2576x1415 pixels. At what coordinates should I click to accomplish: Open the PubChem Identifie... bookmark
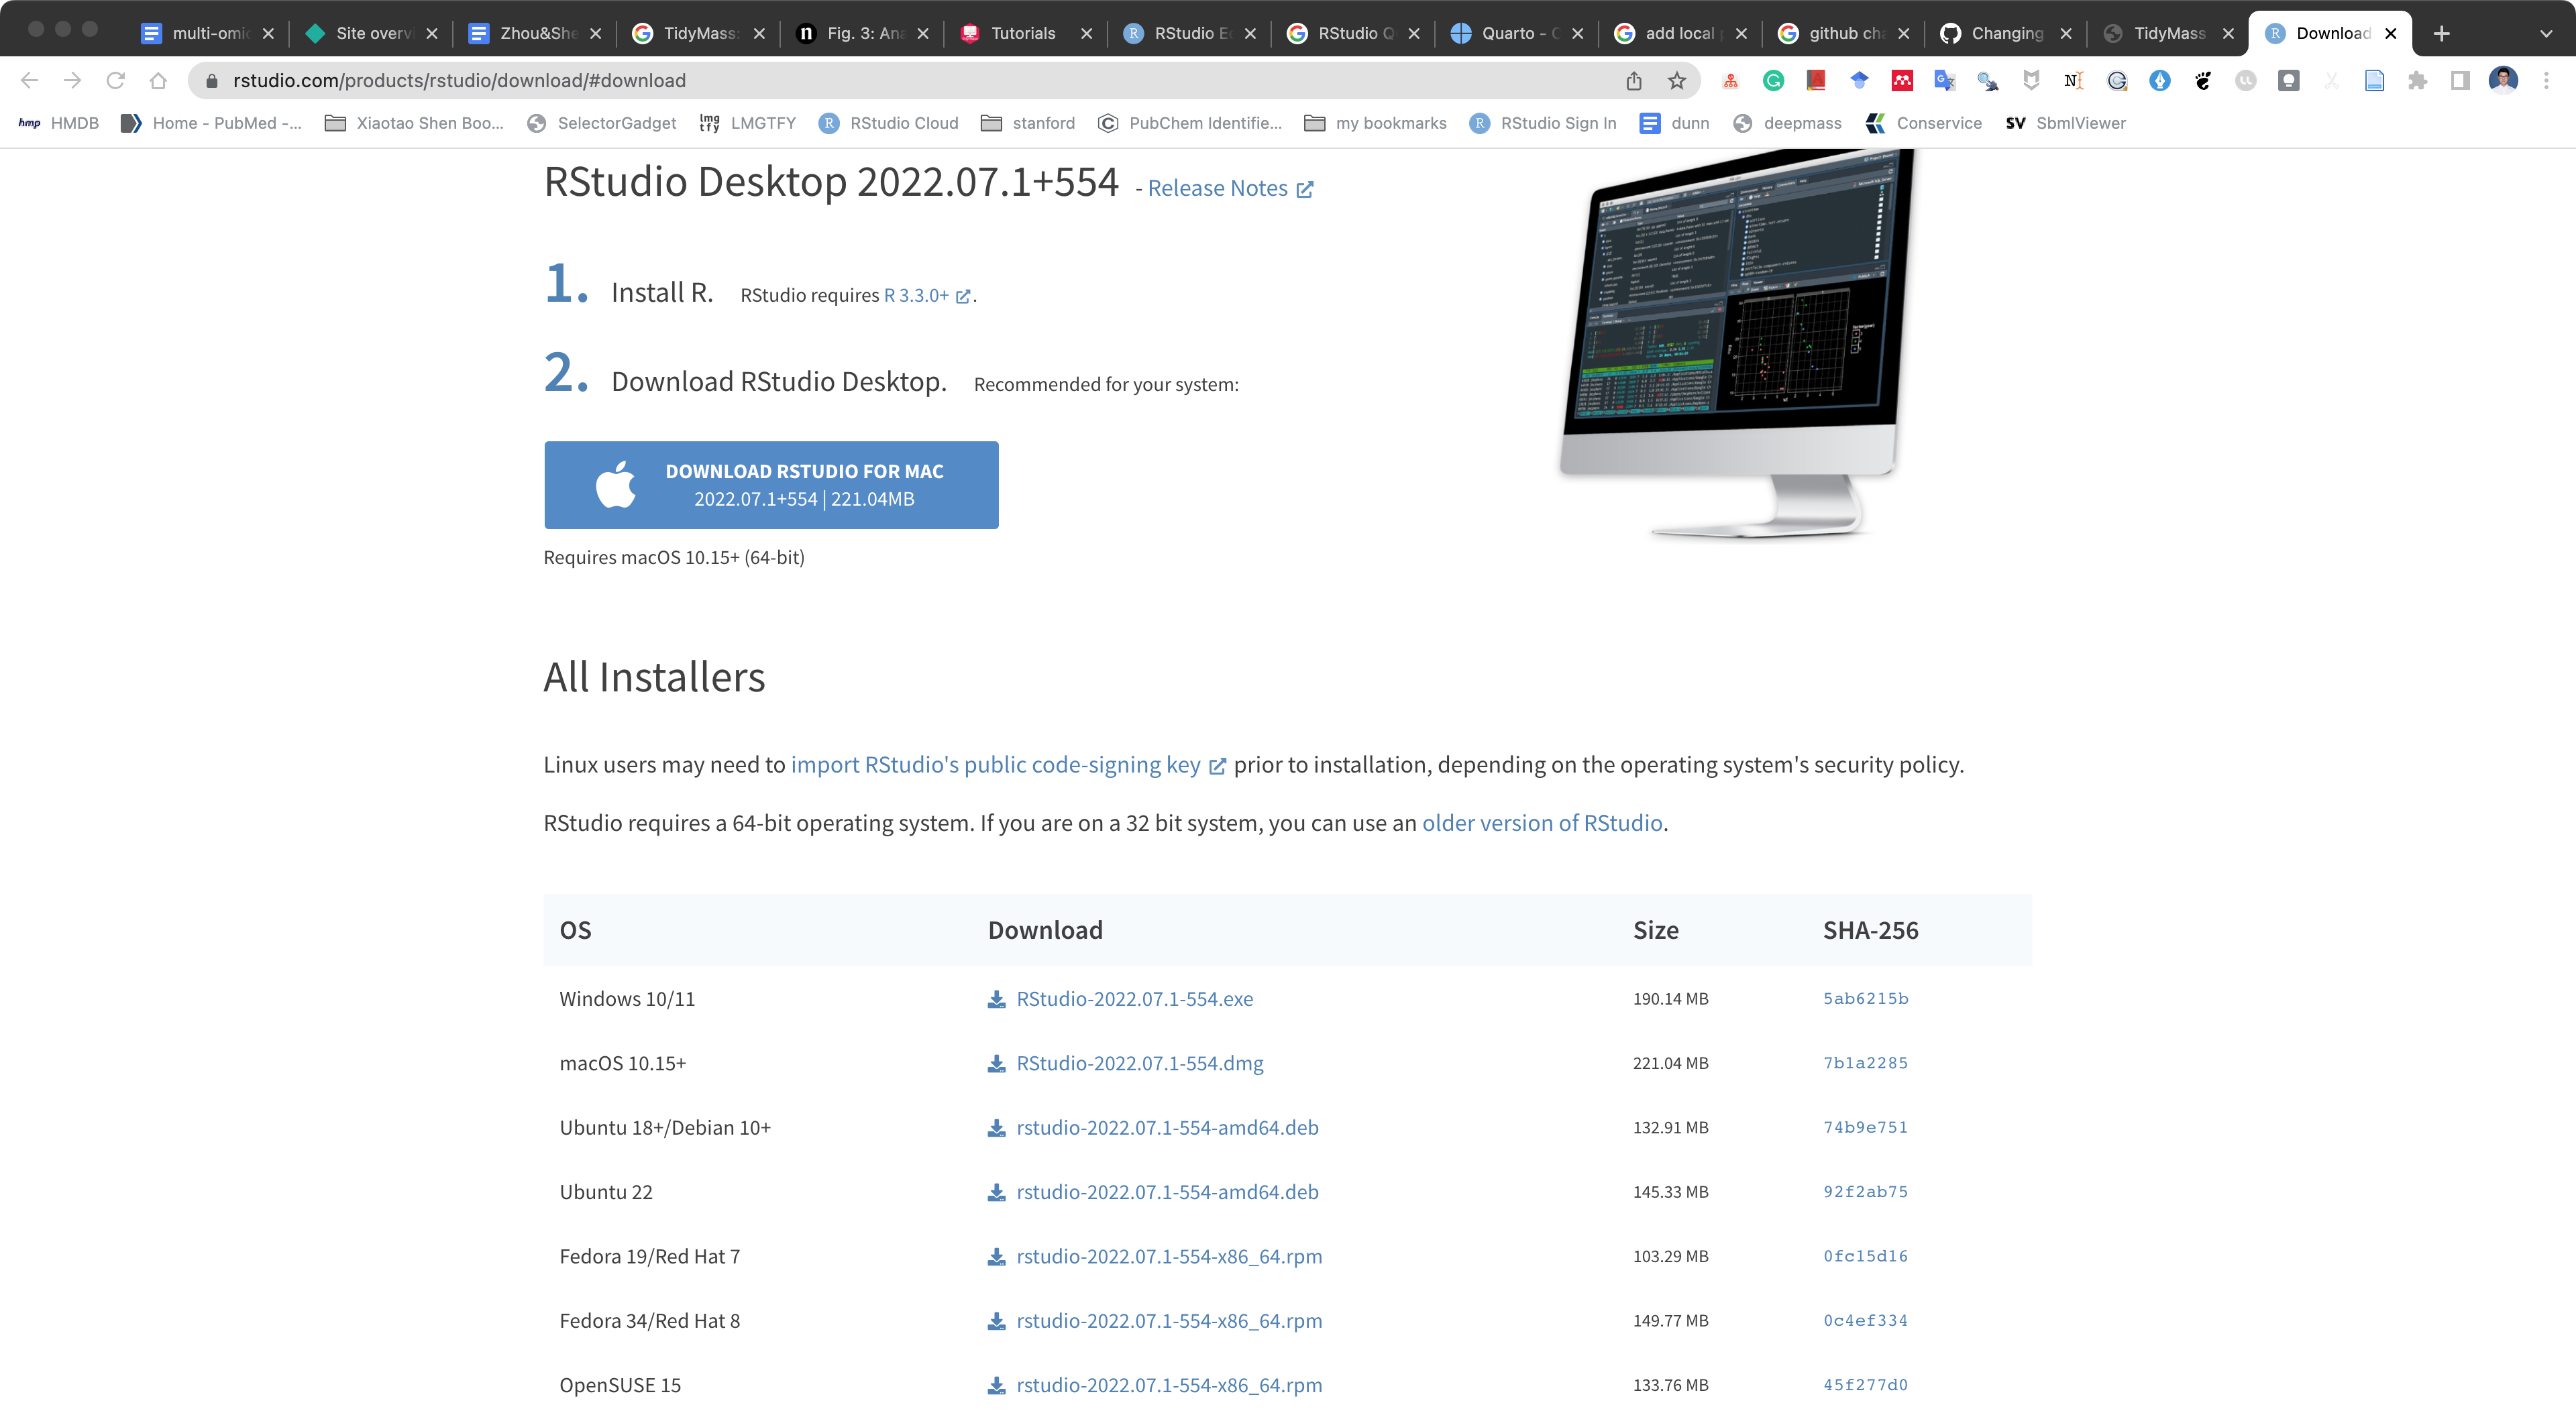click(1189, 123)
